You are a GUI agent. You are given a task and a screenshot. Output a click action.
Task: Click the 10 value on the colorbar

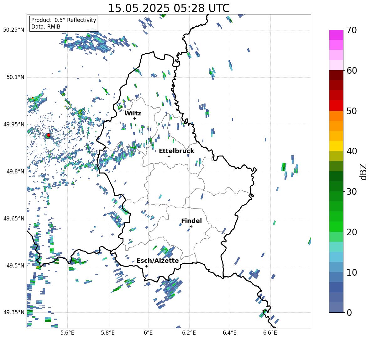click(x=352, y=272)
